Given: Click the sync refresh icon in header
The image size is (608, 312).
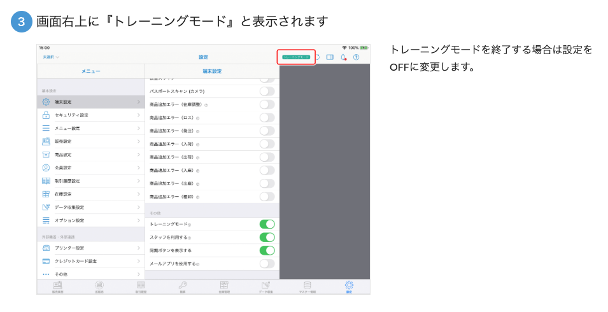Looking at the screenshot, I should tap(318, 57).
